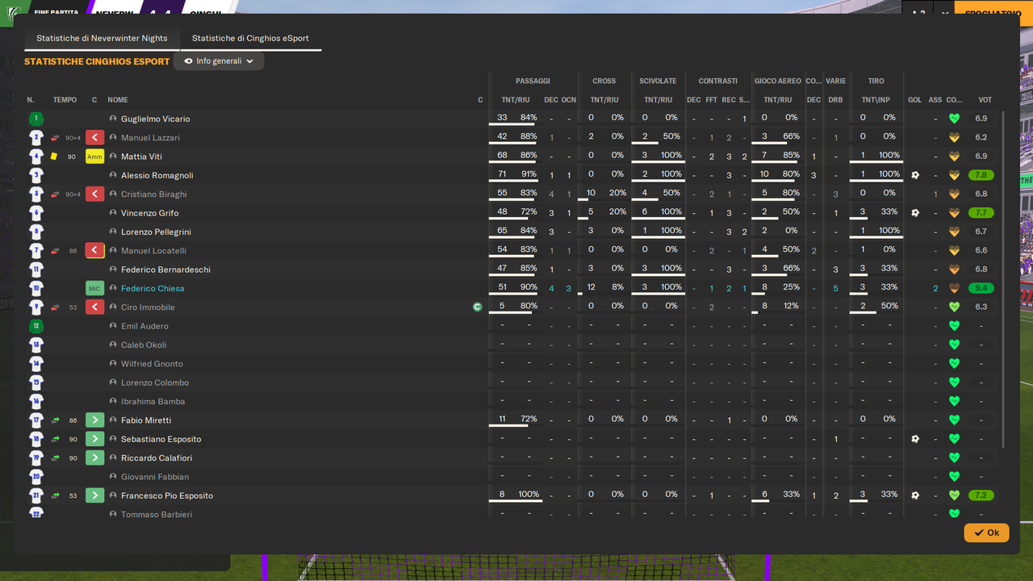Viewport: 1033px width, 581px height.
Task: Click the Fine Partita label in top bar
Action: click(56, 12)
